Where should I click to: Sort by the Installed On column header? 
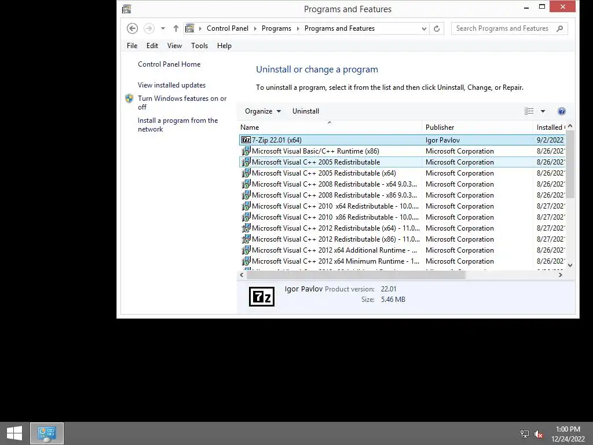click(x=550, y=127)
